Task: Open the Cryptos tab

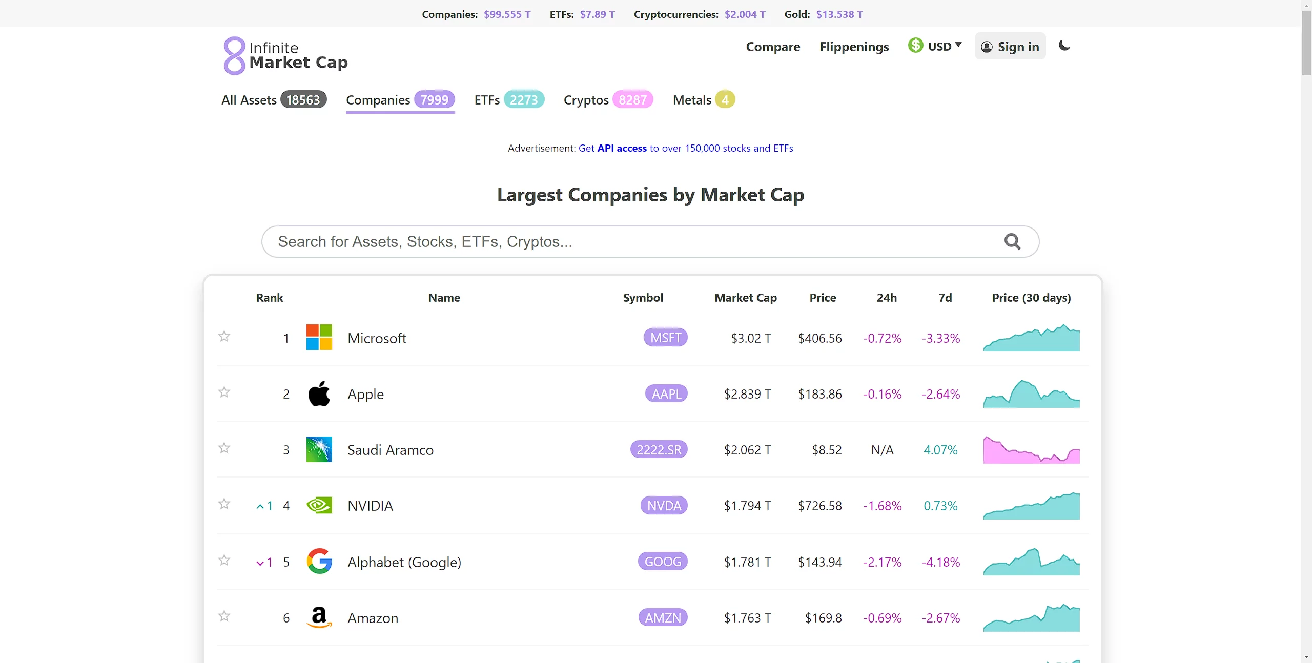Action: (x=608, y=100)
